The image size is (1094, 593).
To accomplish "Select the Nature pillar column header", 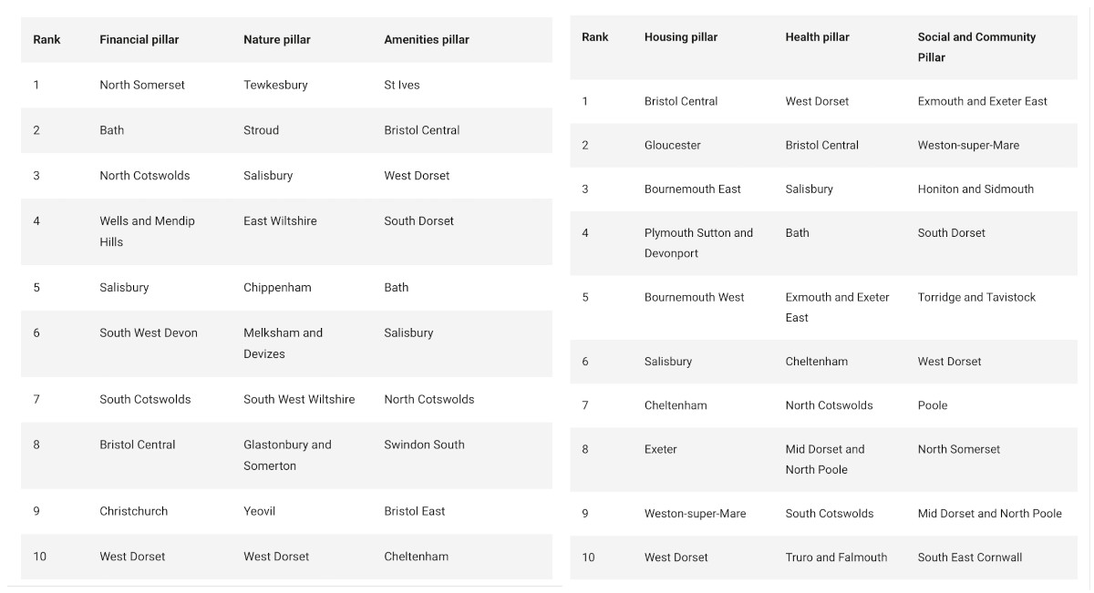I will [276, 39].
